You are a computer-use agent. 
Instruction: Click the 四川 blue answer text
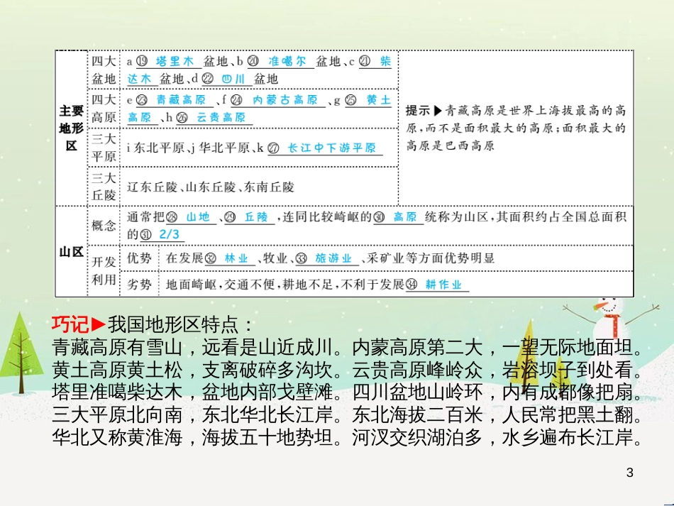coord(233,78)
